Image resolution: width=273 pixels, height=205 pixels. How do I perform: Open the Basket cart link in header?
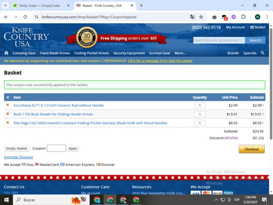coord(258,27)
